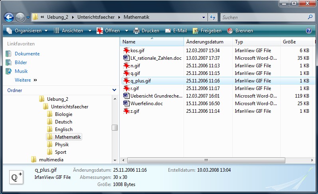The height and width of the screenshot is (194, 318).
Task: Select q_plus.gif file icon in list
Action: (x=126, y=80)
